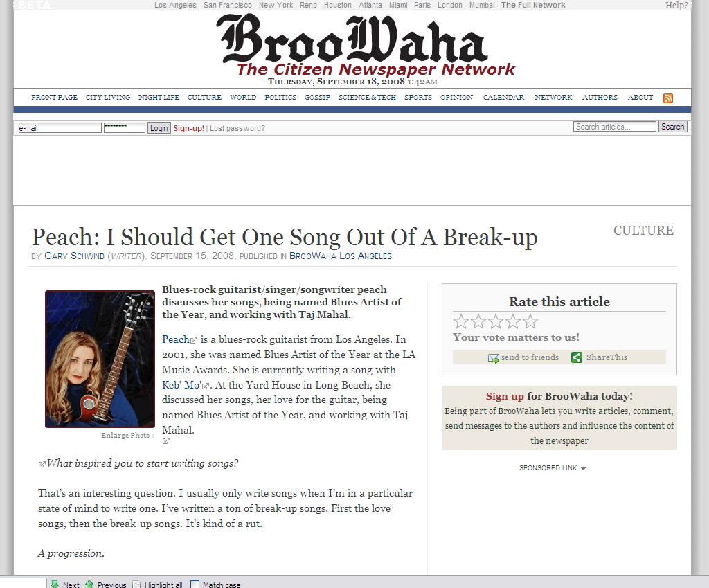This screenshot has height=588, width=709.
Task: Click the Login button
Action: [x=159, y=128]
